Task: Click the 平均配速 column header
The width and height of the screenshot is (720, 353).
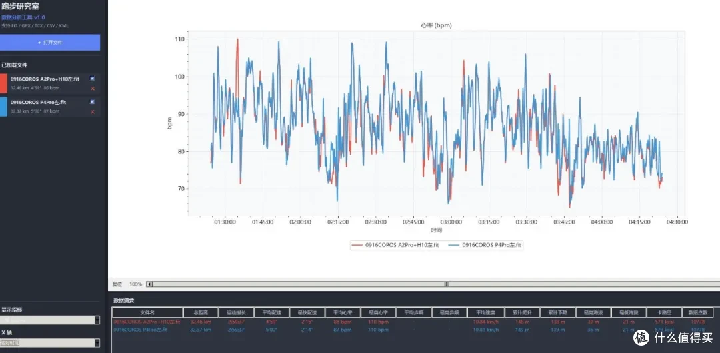Action: pos(271,312)
